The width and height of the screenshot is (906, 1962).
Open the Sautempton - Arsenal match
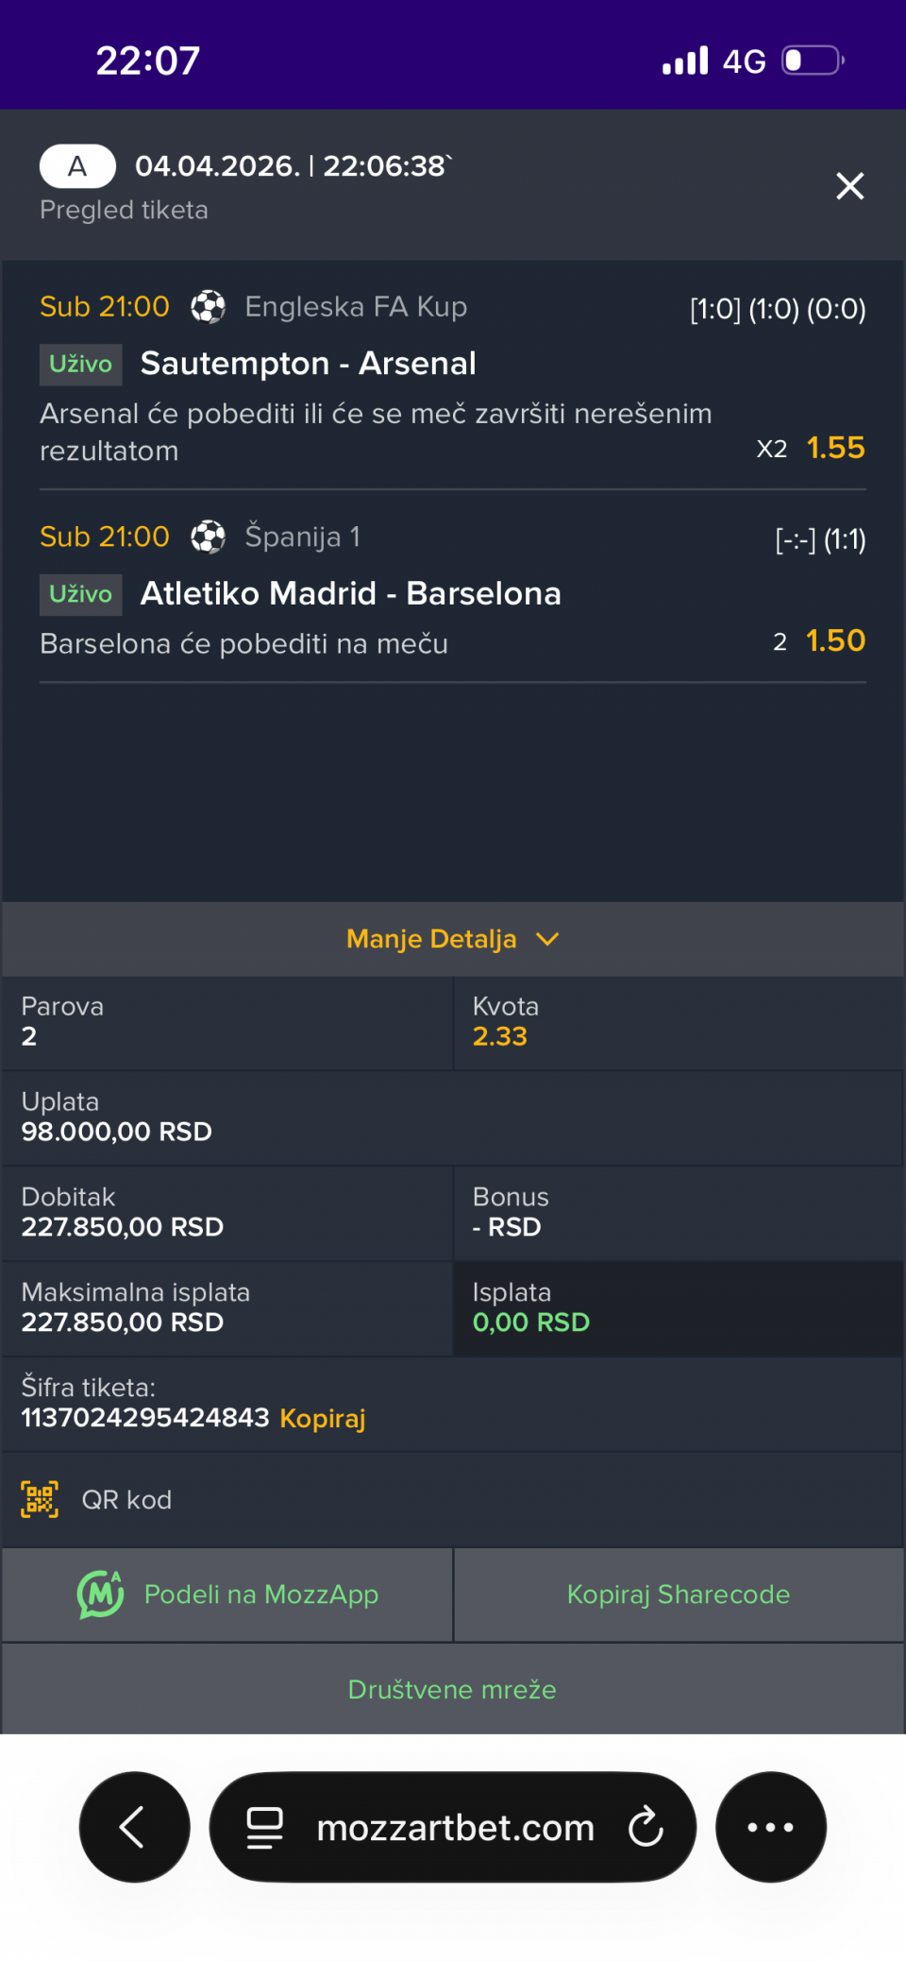(x=308, y=364)
